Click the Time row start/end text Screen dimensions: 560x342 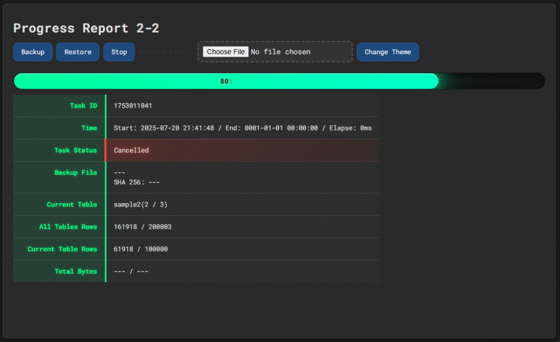pos(242,128)
